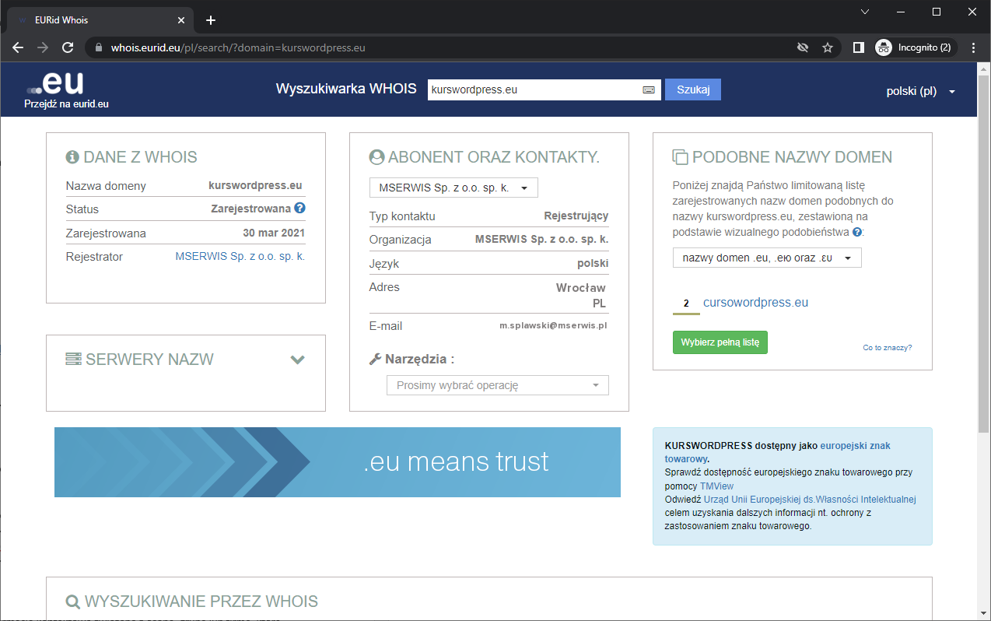991x621 pixels.
Task: Open the 'Prosimy wybrać operację' tools dropdown
Action: [x=497, y=385]
